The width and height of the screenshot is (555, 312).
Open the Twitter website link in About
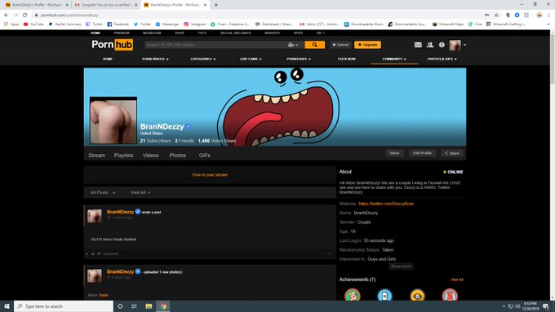386,204
